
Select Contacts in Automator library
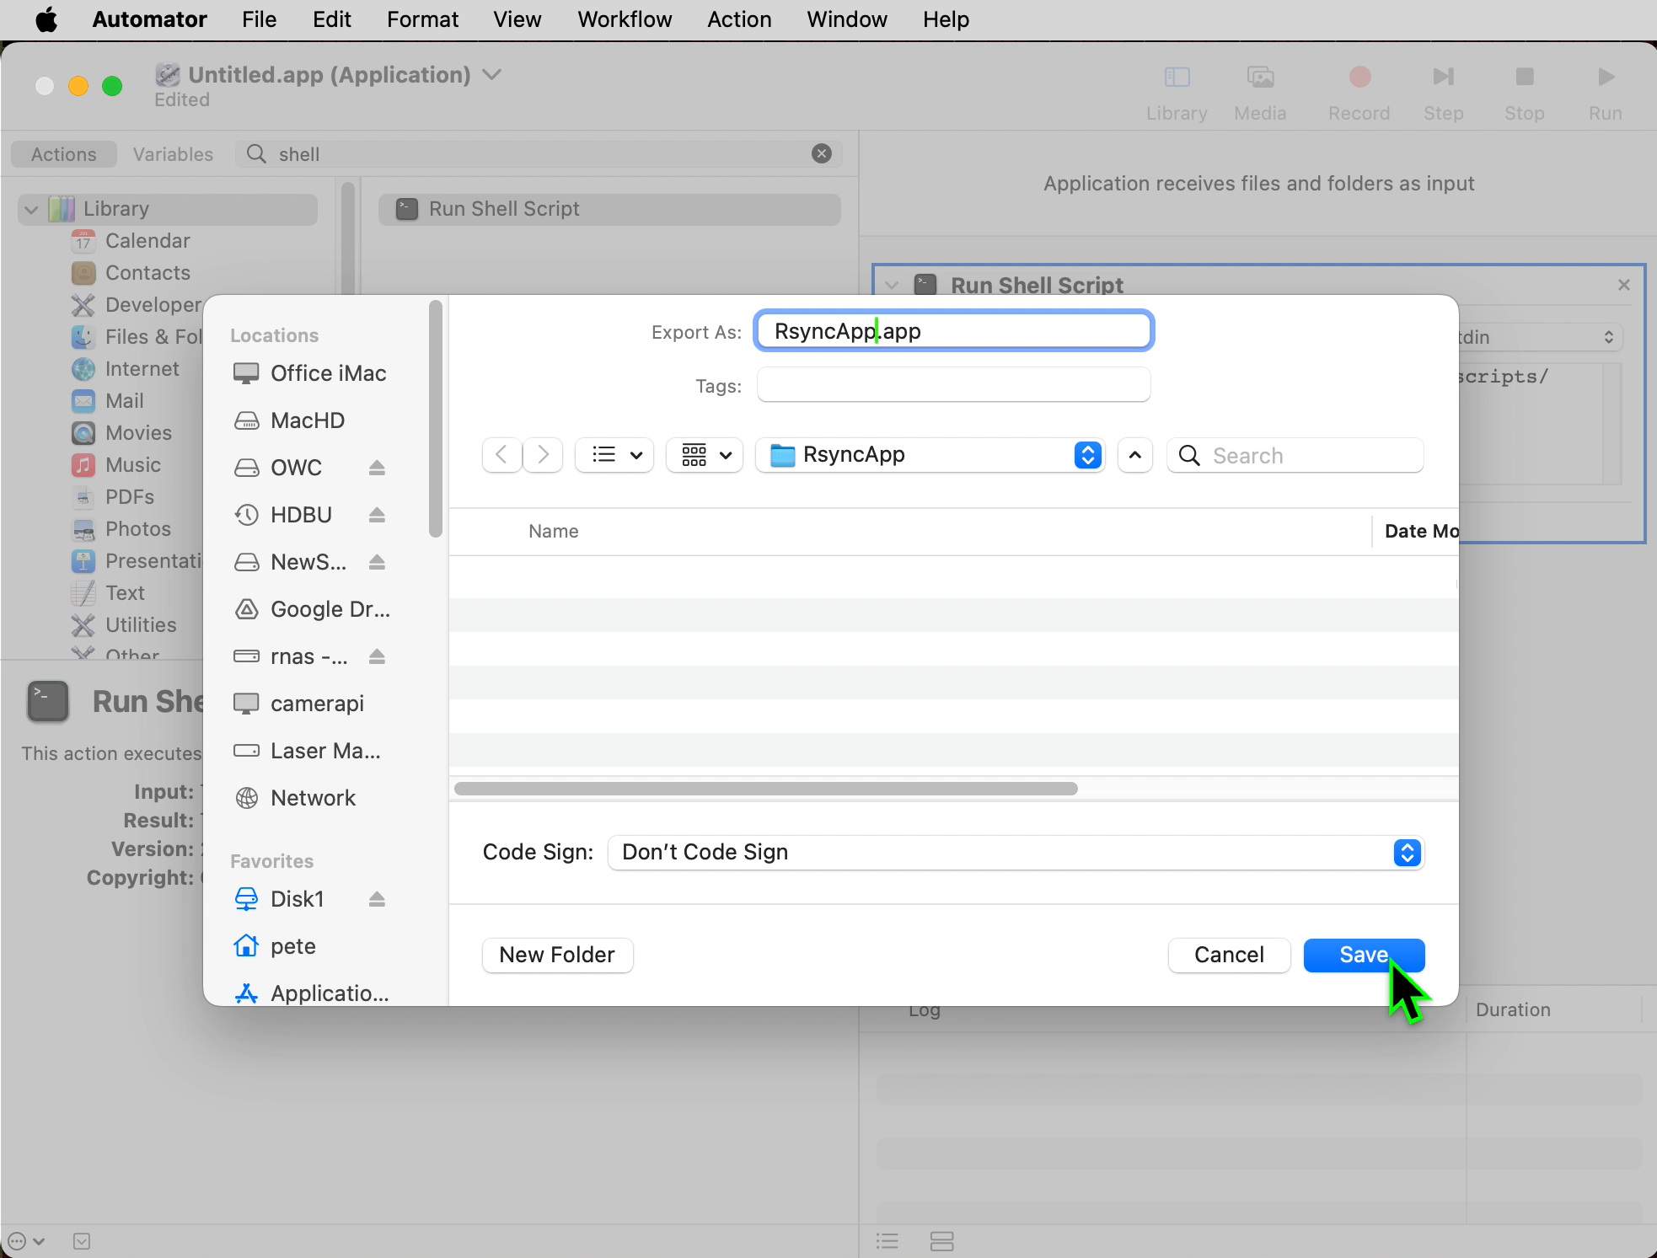[x=131, y=273]
